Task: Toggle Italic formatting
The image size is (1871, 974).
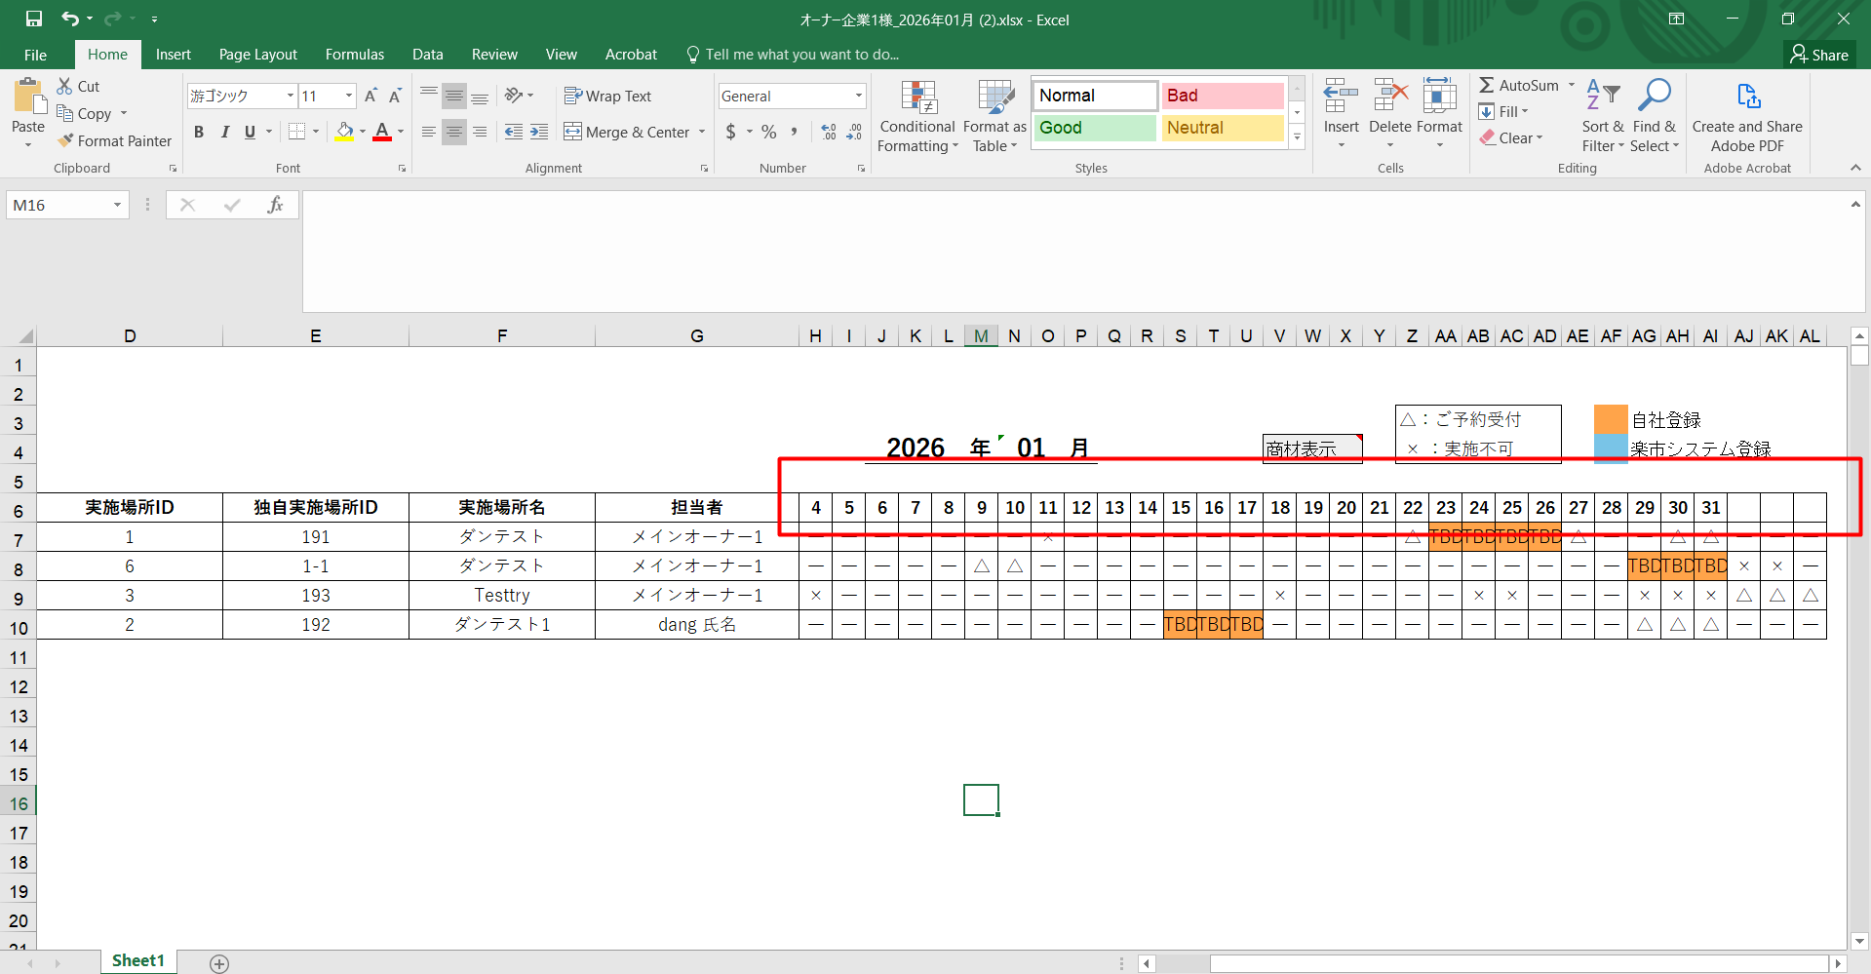Action: [225, 132]
